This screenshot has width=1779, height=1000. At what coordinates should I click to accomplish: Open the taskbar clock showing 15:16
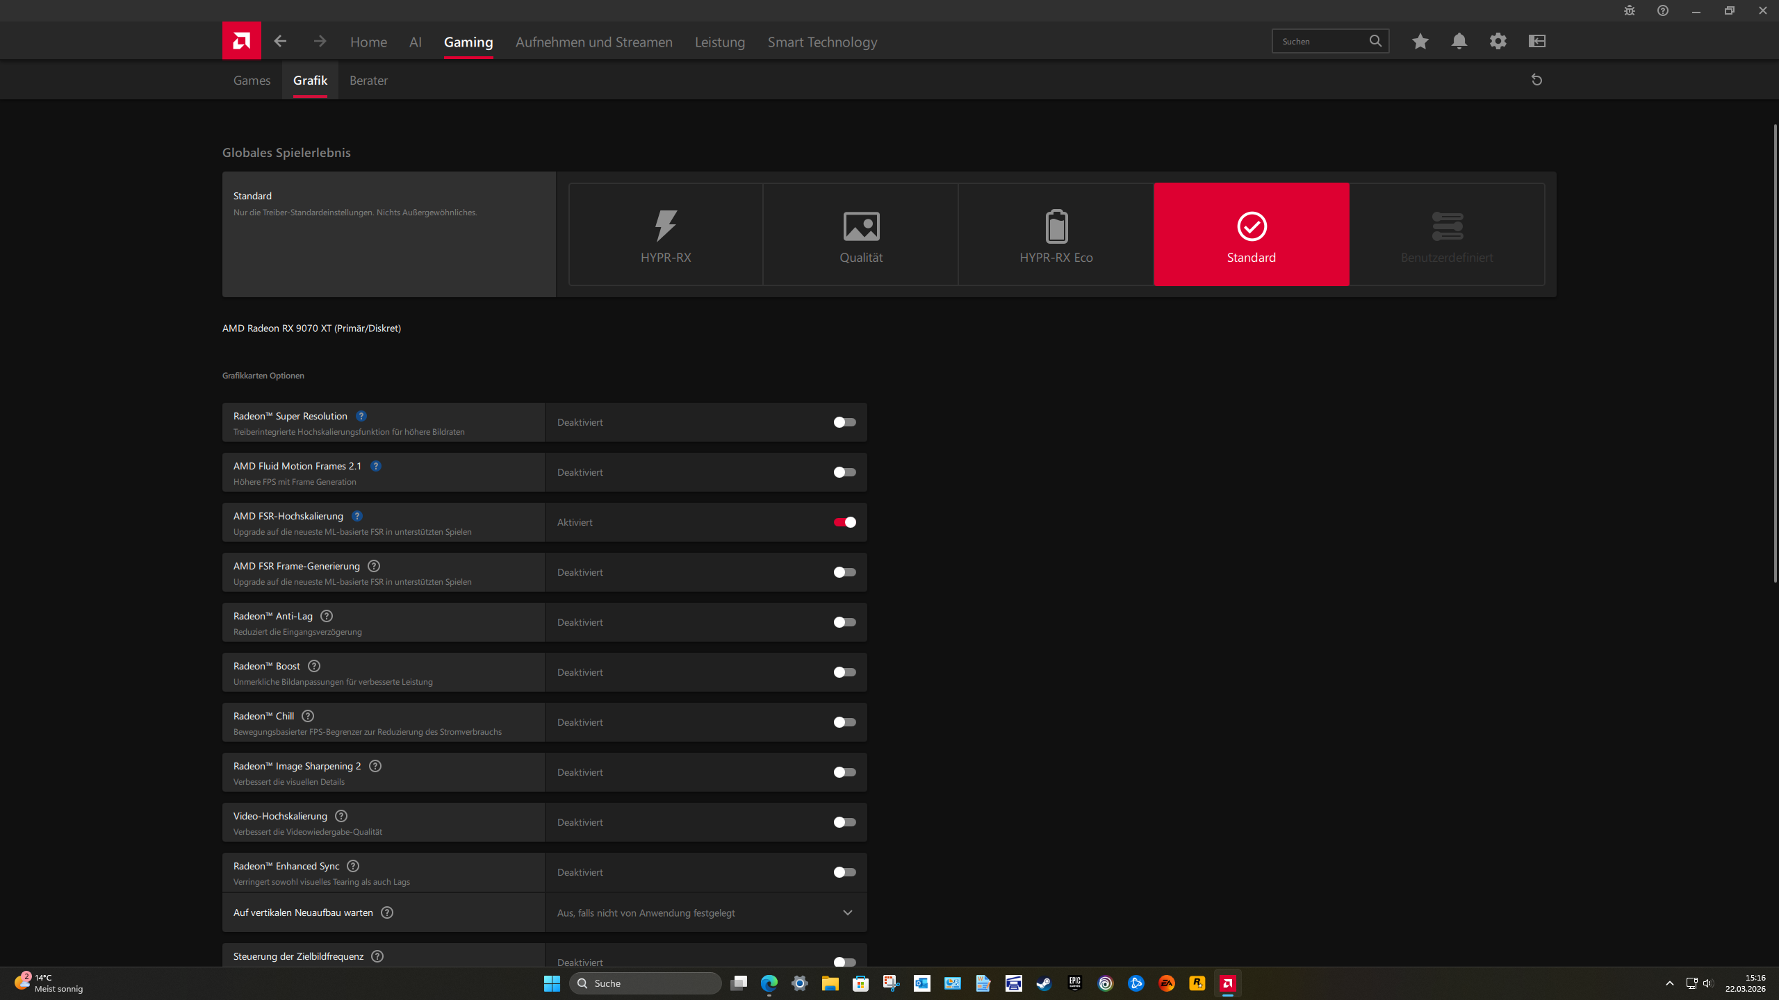1745,983
